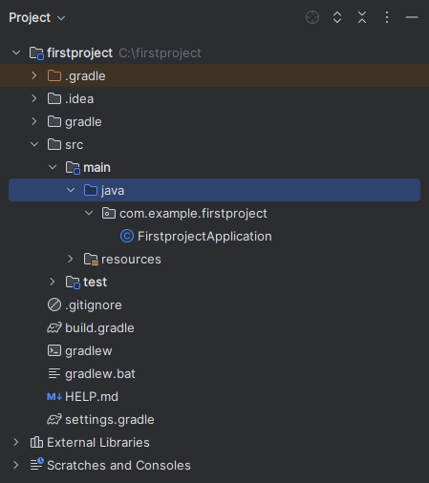Expand the .gradle folder

pos(34,75)
